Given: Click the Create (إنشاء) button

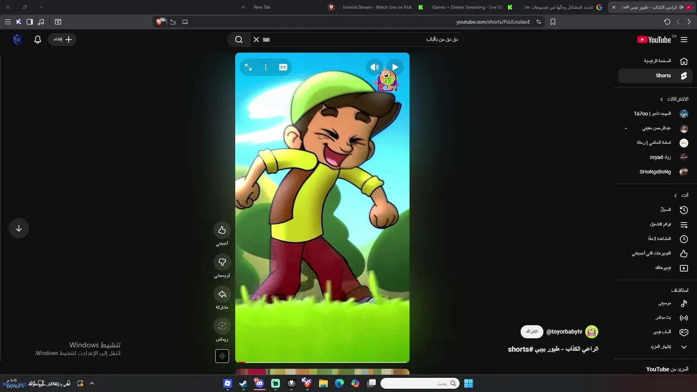Looking at the screenshot, I should pos(63,39).
